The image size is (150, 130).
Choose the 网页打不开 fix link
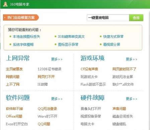(46, 77)
